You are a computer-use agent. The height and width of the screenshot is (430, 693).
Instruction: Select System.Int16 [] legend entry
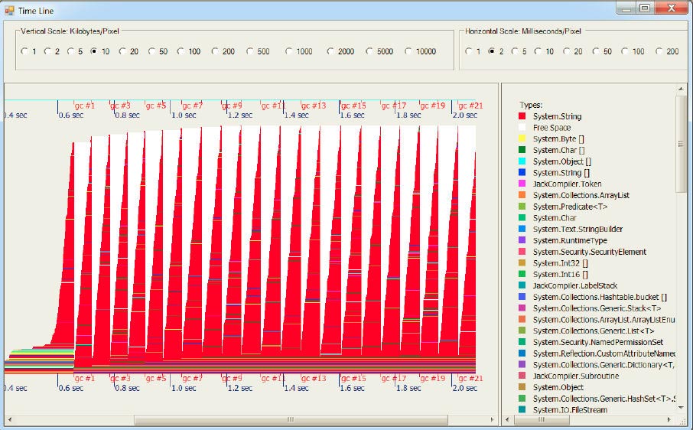tap(561, 275)
